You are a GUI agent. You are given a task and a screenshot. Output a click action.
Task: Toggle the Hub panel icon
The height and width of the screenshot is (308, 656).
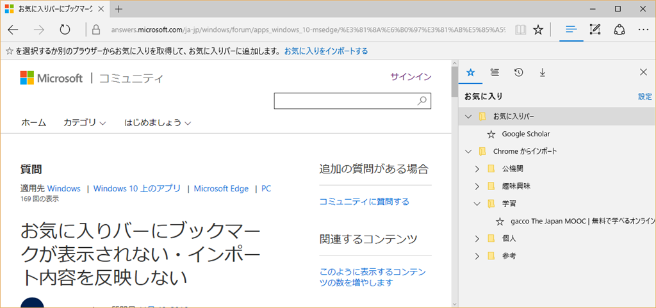coord(571,29)
